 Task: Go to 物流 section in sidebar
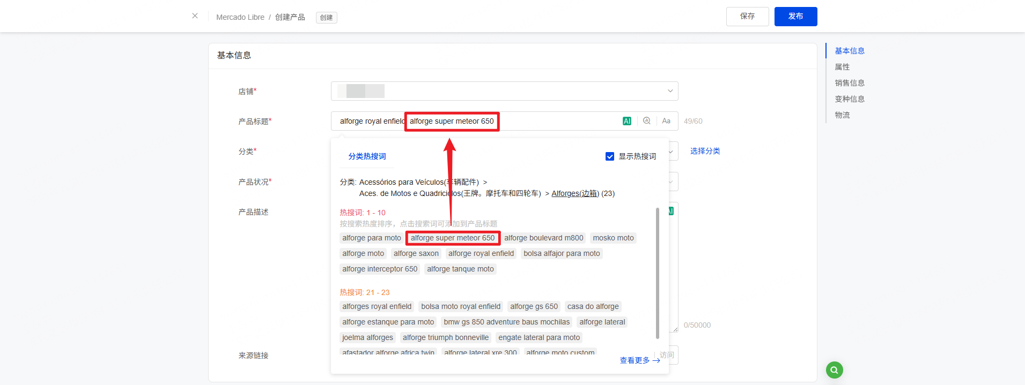(x=842, y=115)
